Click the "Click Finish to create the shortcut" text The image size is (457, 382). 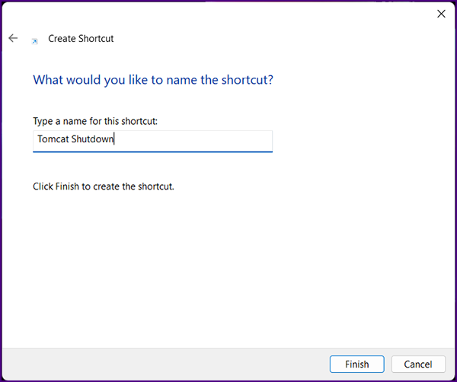click(104, 186)
